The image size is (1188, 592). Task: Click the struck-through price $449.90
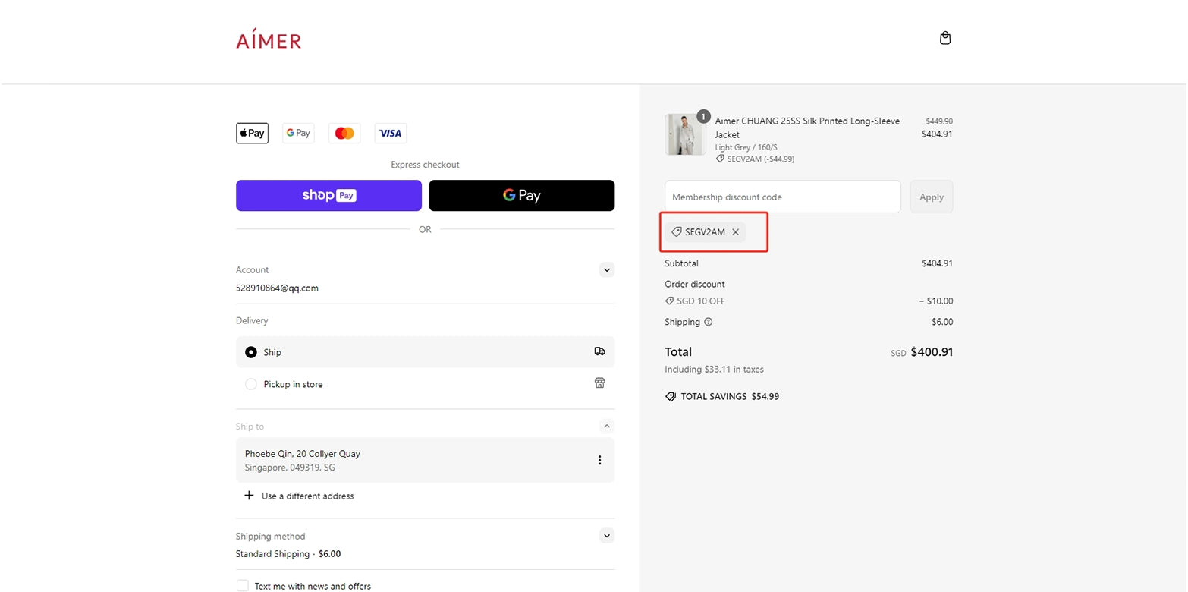pyautogui.click(x=939, y=121)
